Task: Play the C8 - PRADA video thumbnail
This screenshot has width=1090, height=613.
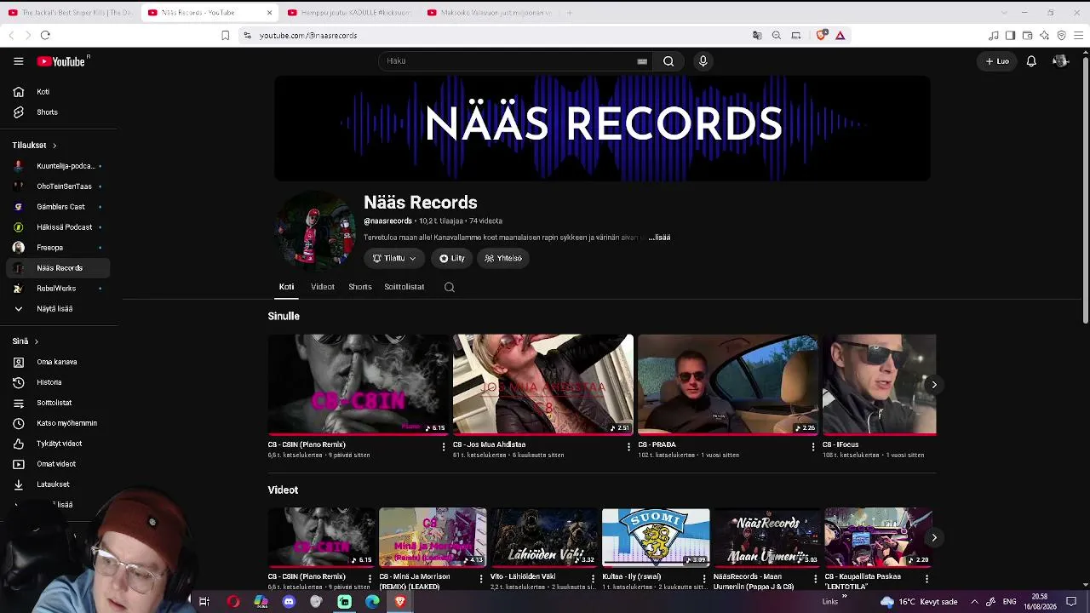Action: pyautogui.click(x=728, y=385)
